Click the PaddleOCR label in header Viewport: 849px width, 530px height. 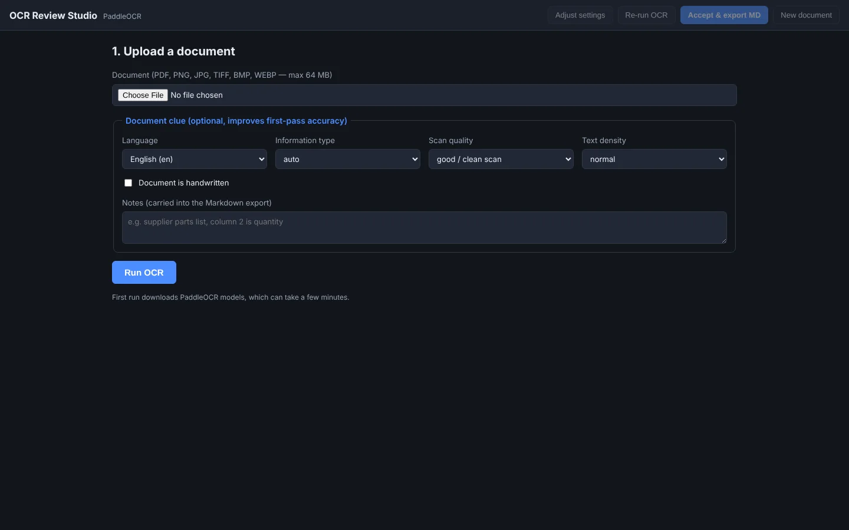[x=122, y=16]
